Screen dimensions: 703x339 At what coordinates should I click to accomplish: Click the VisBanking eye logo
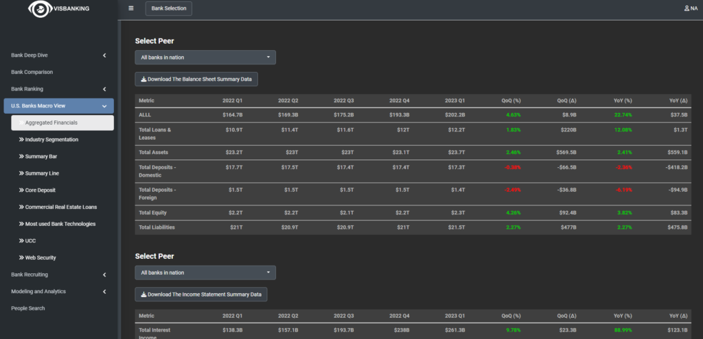39,8
